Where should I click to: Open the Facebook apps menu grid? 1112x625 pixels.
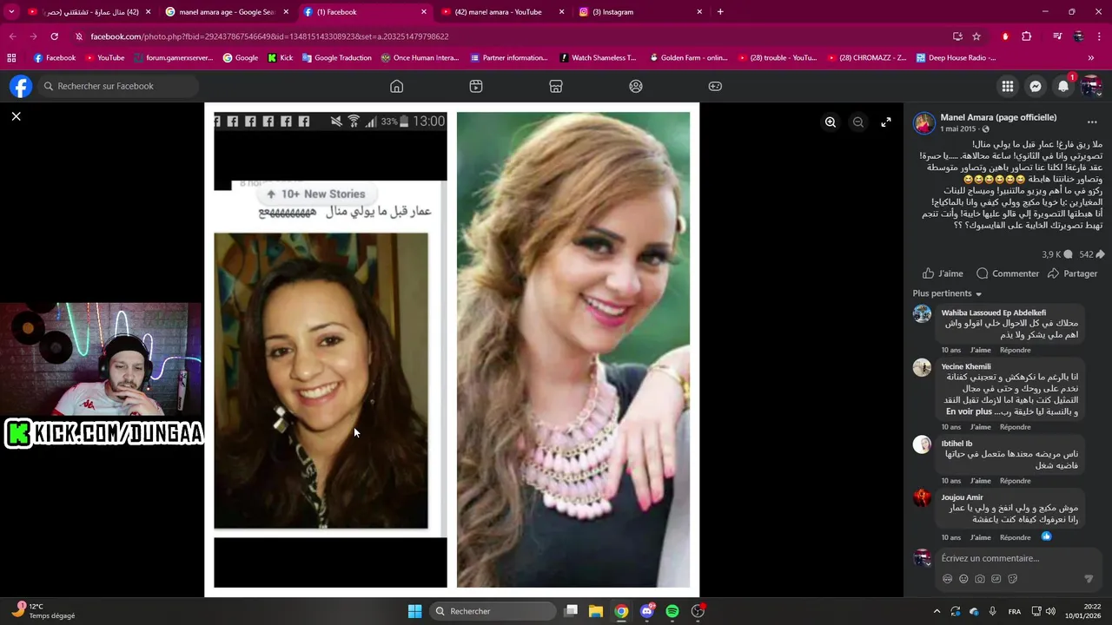(x=1008, y=86)
